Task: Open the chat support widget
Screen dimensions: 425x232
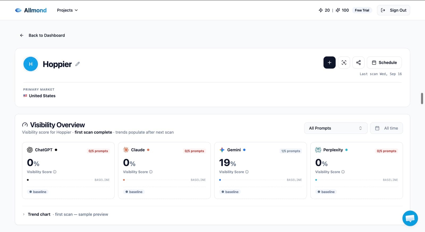Action: (x=410, y=218)
